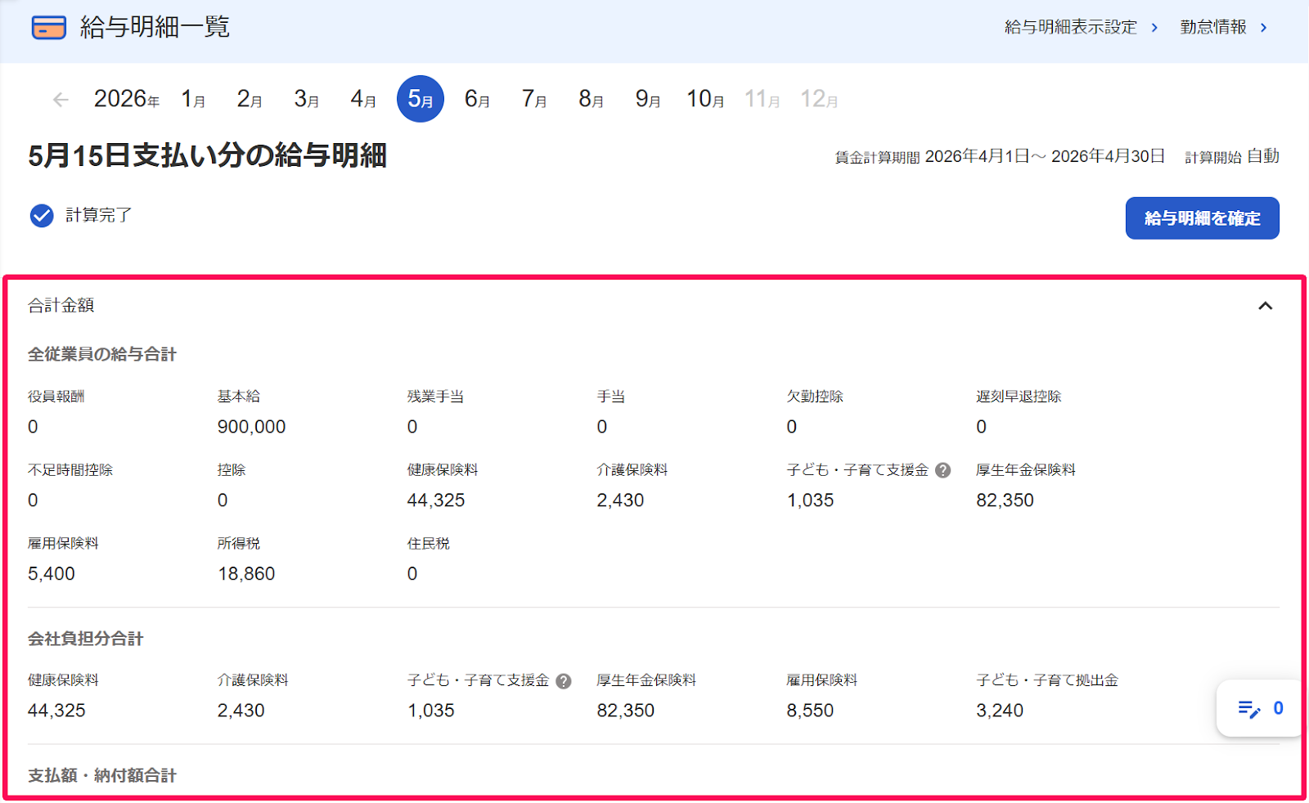This screenshot has height=803, width=1309.
Task: Click the 住民税 label
Action: click(429, 544)
